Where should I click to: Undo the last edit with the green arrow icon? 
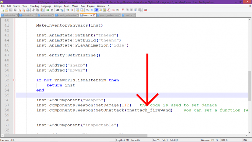point(48,10)
